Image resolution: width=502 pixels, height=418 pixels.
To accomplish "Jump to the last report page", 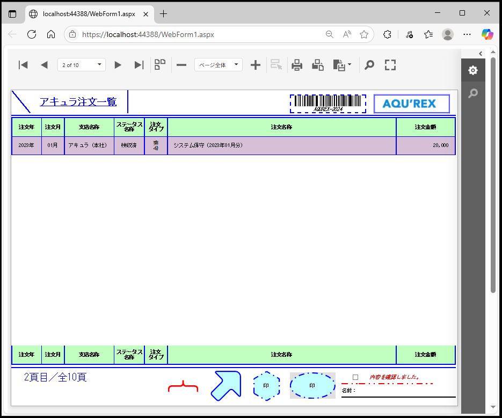I will [139, 65].
